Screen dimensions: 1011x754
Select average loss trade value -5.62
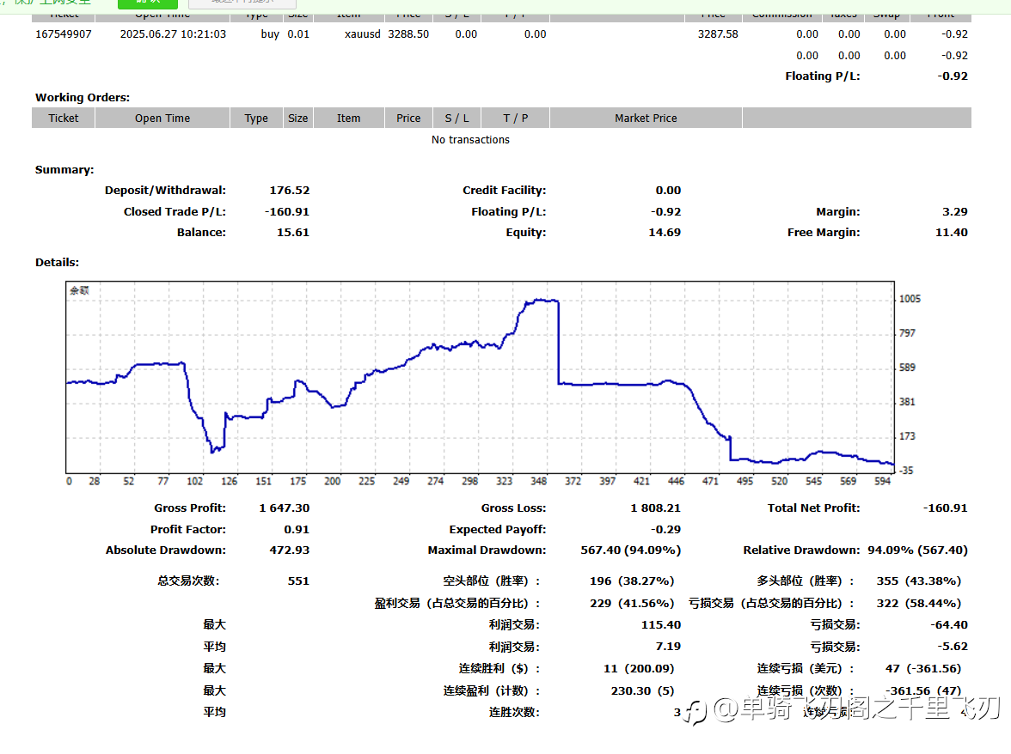coord(952,646)
